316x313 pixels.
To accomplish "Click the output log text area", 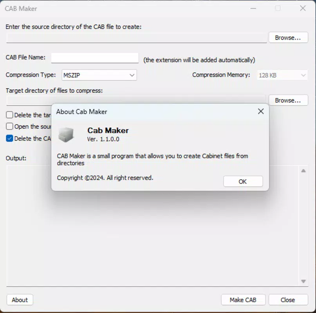I will (x=153, y=226).
